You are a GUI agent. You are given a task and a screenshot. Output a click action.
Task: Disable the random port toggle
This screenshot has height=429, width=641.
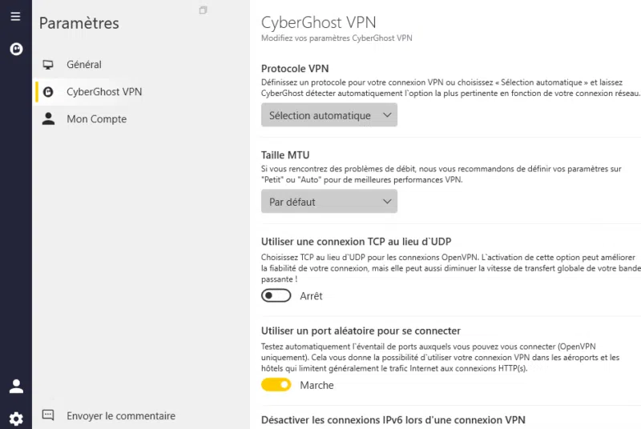(x=276, y=385)
